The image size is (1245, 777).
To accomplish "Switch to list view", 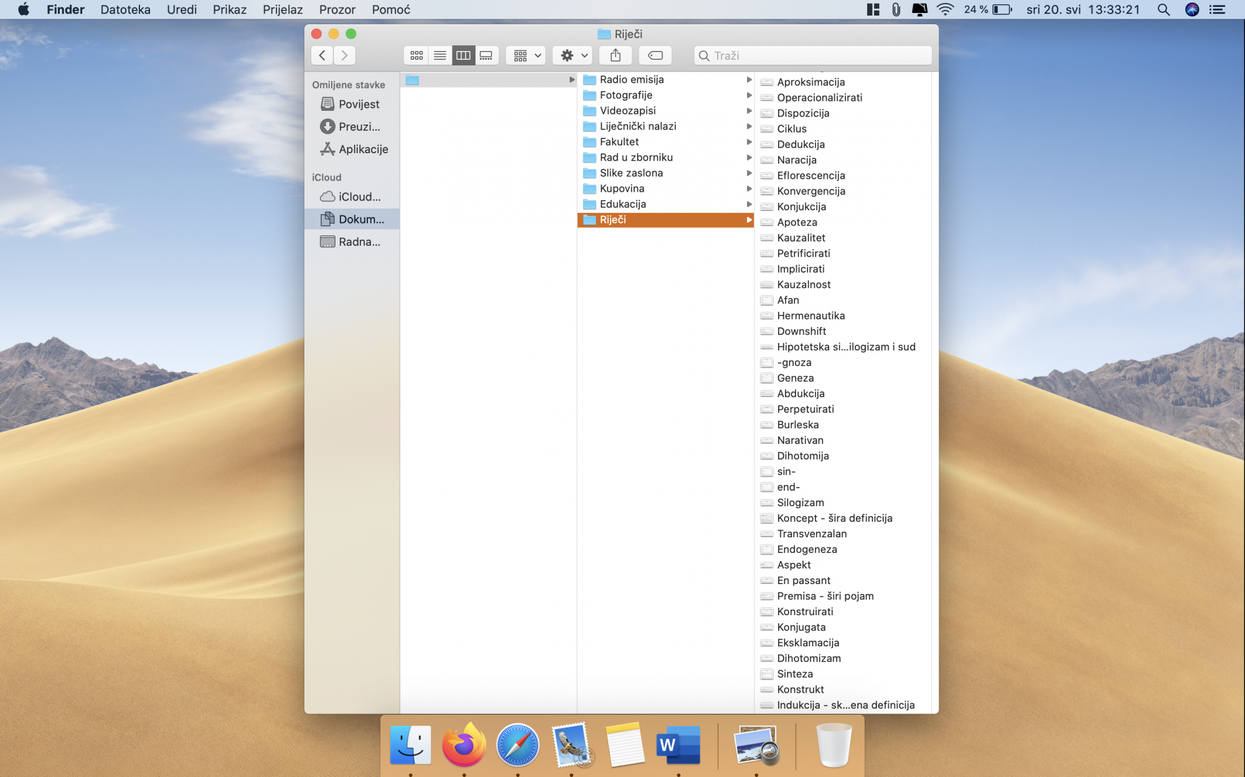I will (439, 55).
